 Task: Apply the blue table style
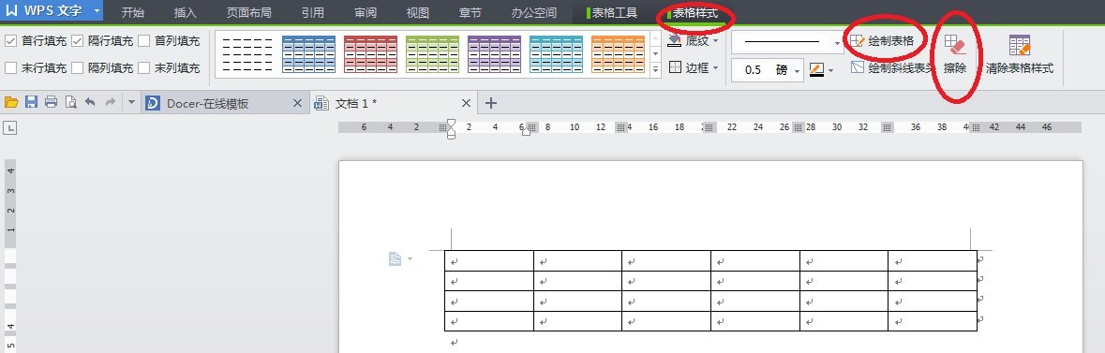308,54
